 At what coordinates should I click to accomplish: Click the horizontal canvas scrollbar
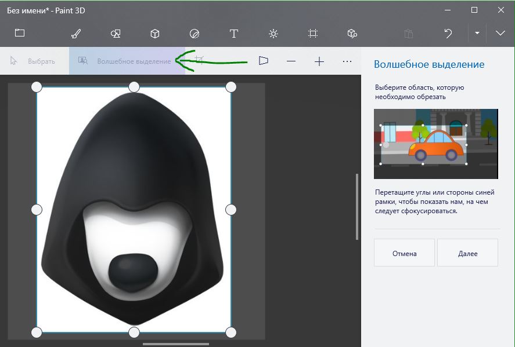point(176,344)
